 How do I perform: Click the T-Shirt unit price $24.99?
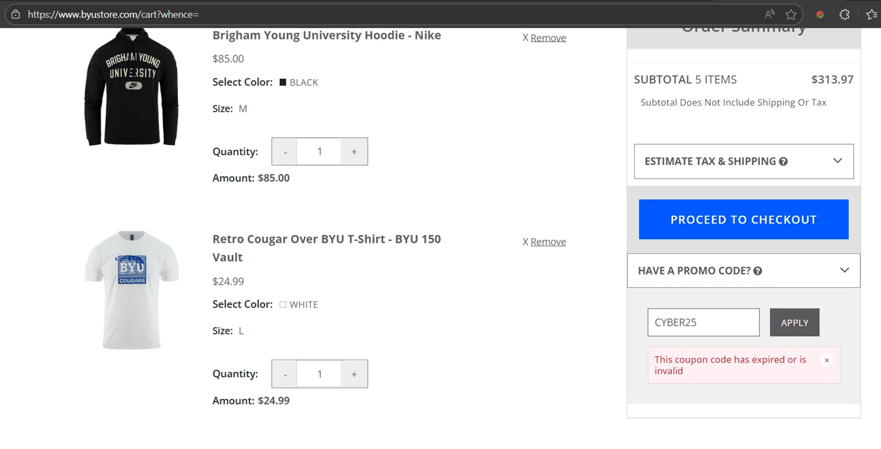[x=228, y=282]
